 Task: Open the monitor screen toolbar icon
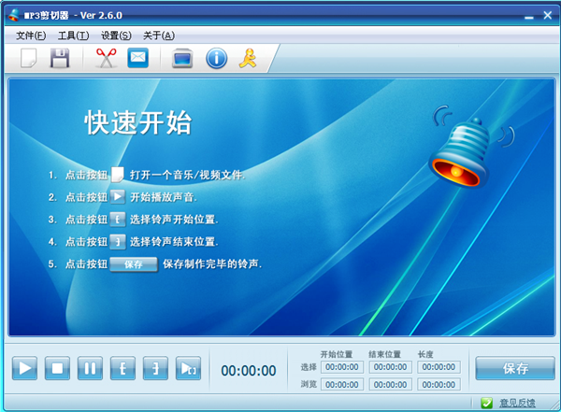point(182,58)
